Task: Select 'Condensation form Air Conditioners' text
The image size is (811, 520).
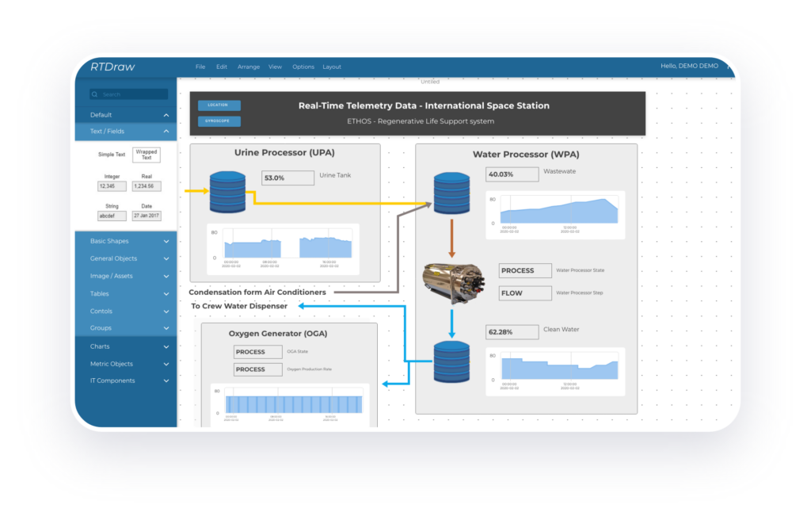Action: [x=257, y=292]
